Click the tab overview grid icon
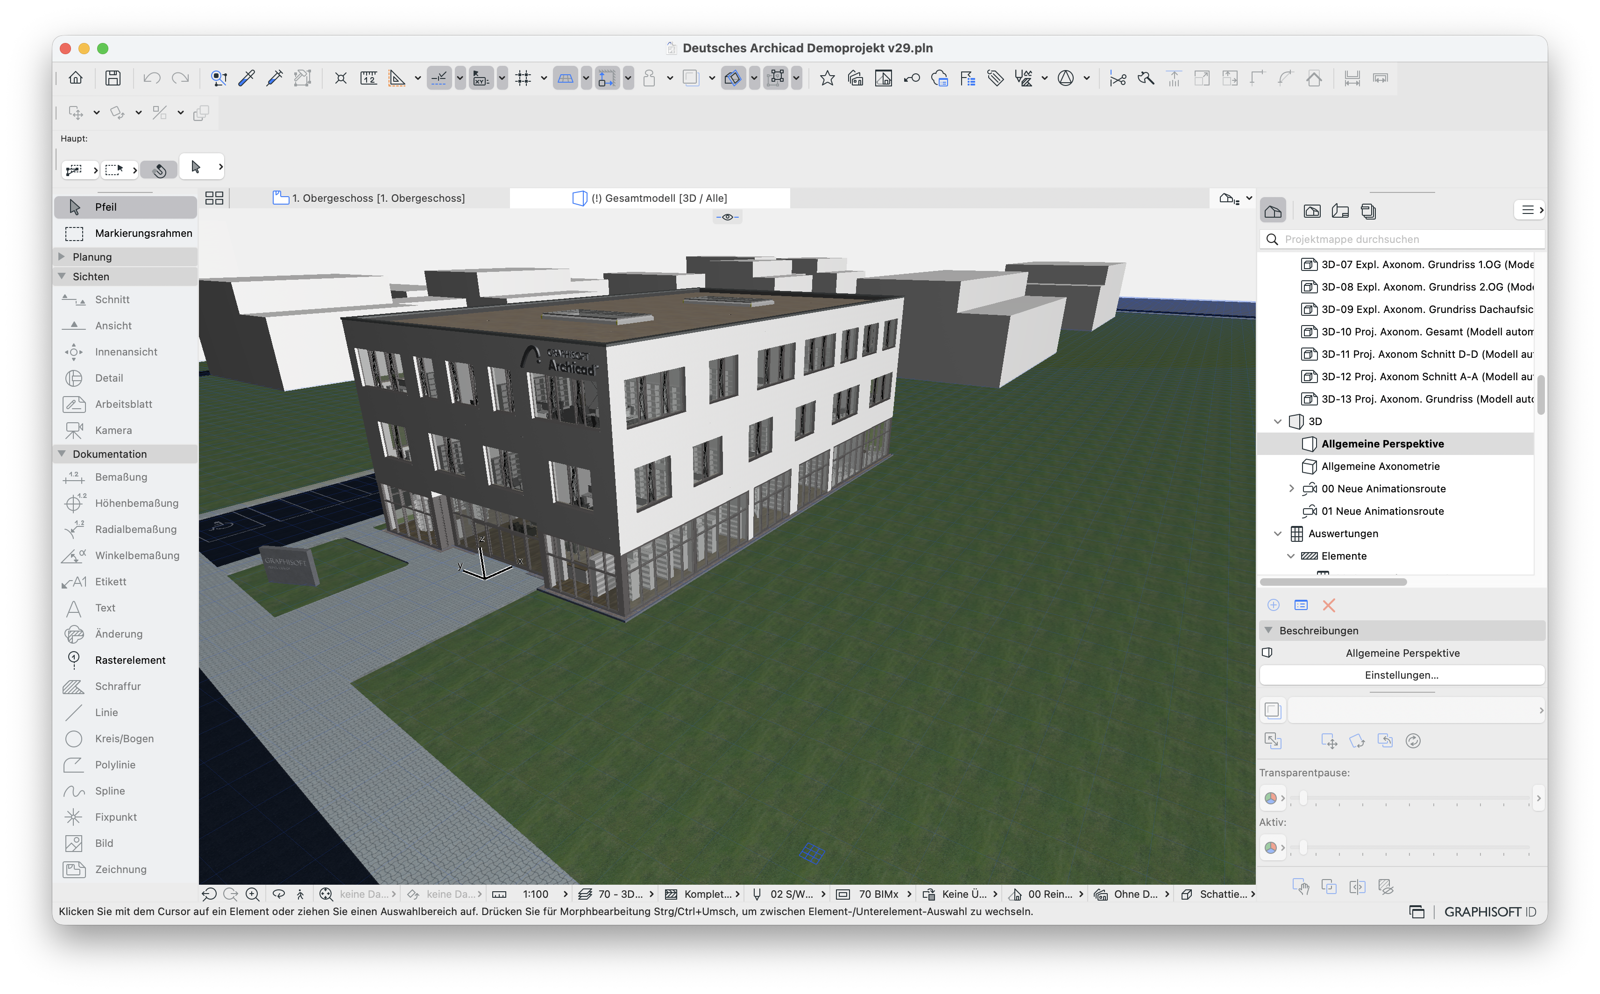This screenshot has height=994, width=1600. [x=214, y=198]
